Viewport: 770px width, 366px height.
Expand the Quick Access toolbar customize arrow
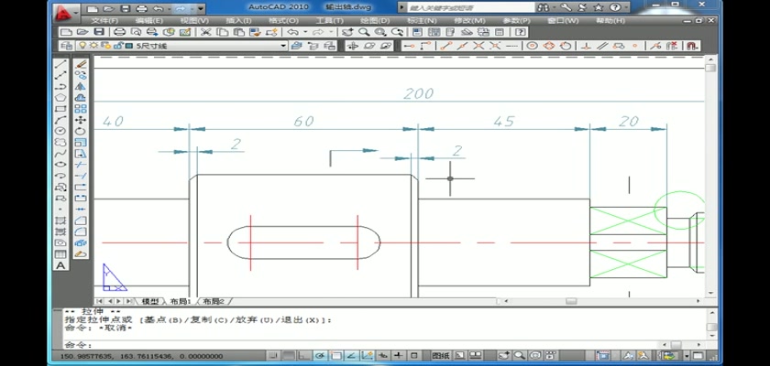point(201,8)
